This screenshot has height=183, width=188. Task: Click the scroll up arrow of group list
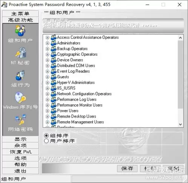pyautogui.click(x=180, y=38)
